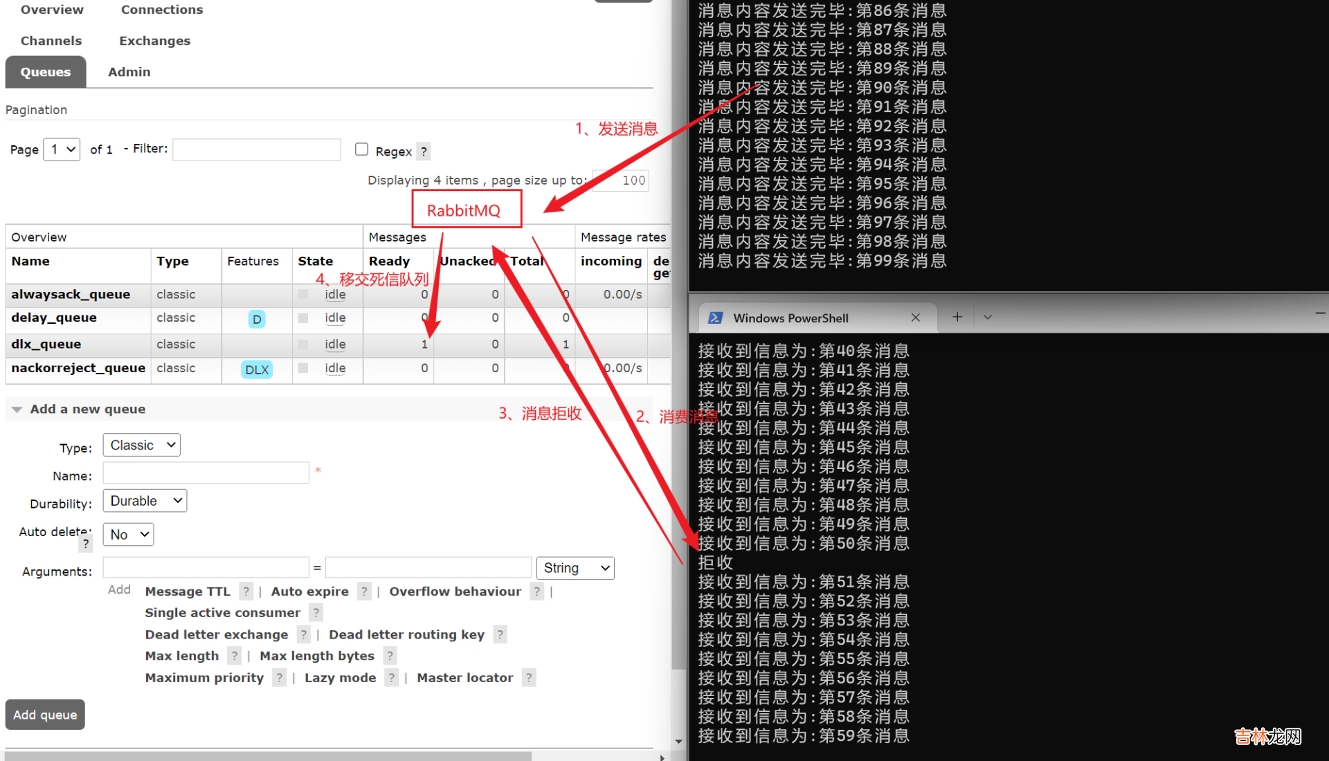Click the Dead letter routing key link

click(406, 634)
